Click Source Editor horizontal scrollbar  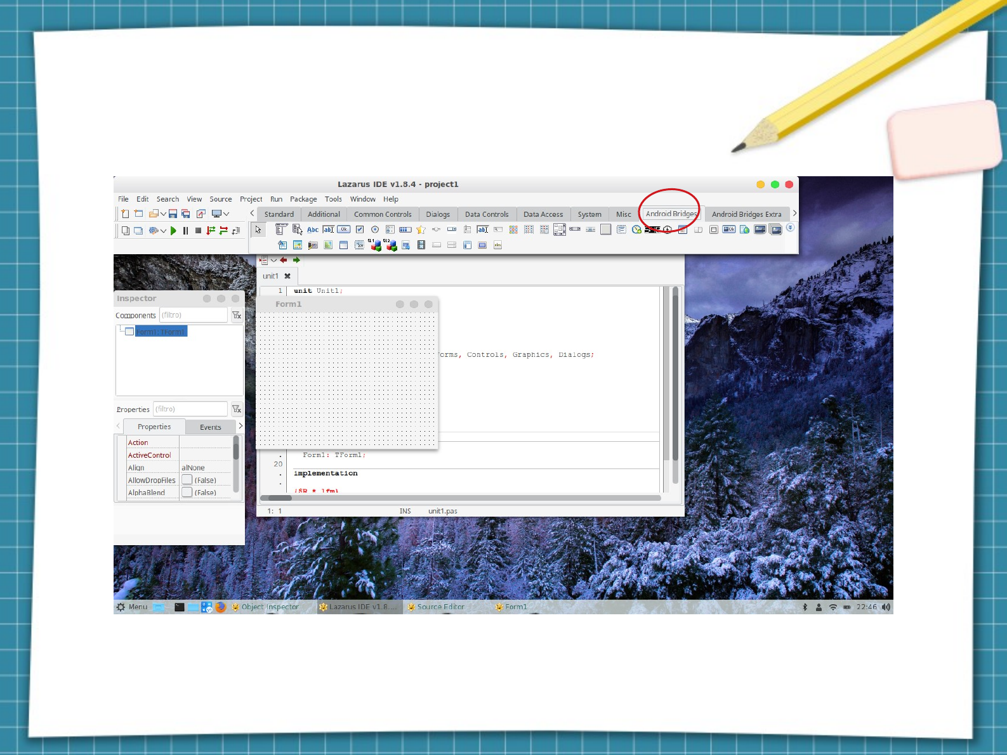point(461,498)
